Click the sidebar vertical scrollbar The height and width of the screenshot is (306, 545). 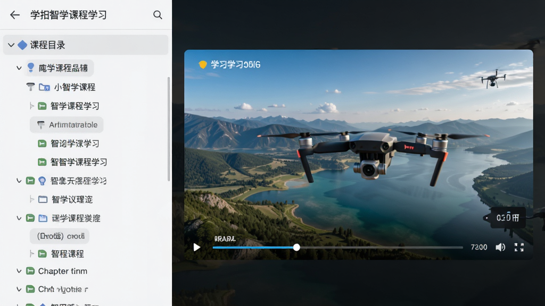[x=169, y=129]
